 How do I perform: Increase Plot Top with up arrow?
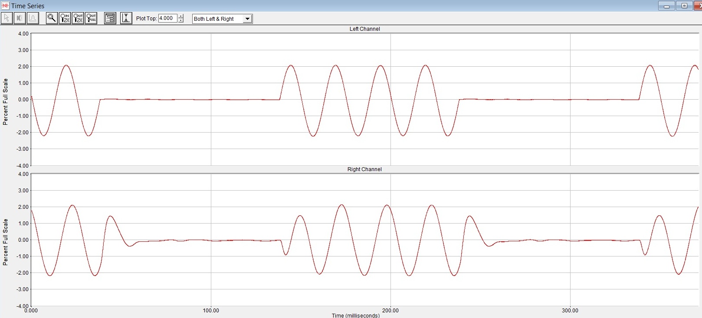tap(181, 16)
